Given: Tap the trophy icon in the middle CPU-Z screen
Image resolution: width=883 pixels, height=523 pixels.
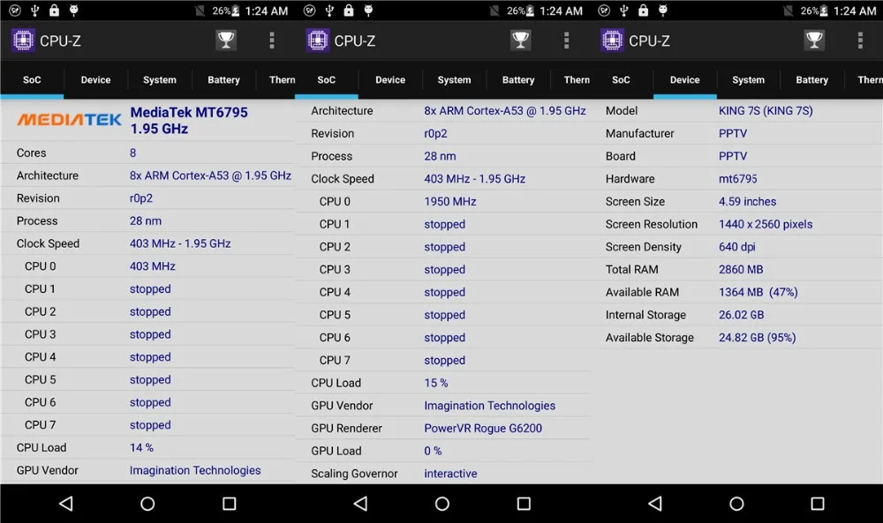Looking at the screenshot, I should (x=520, y=40).
